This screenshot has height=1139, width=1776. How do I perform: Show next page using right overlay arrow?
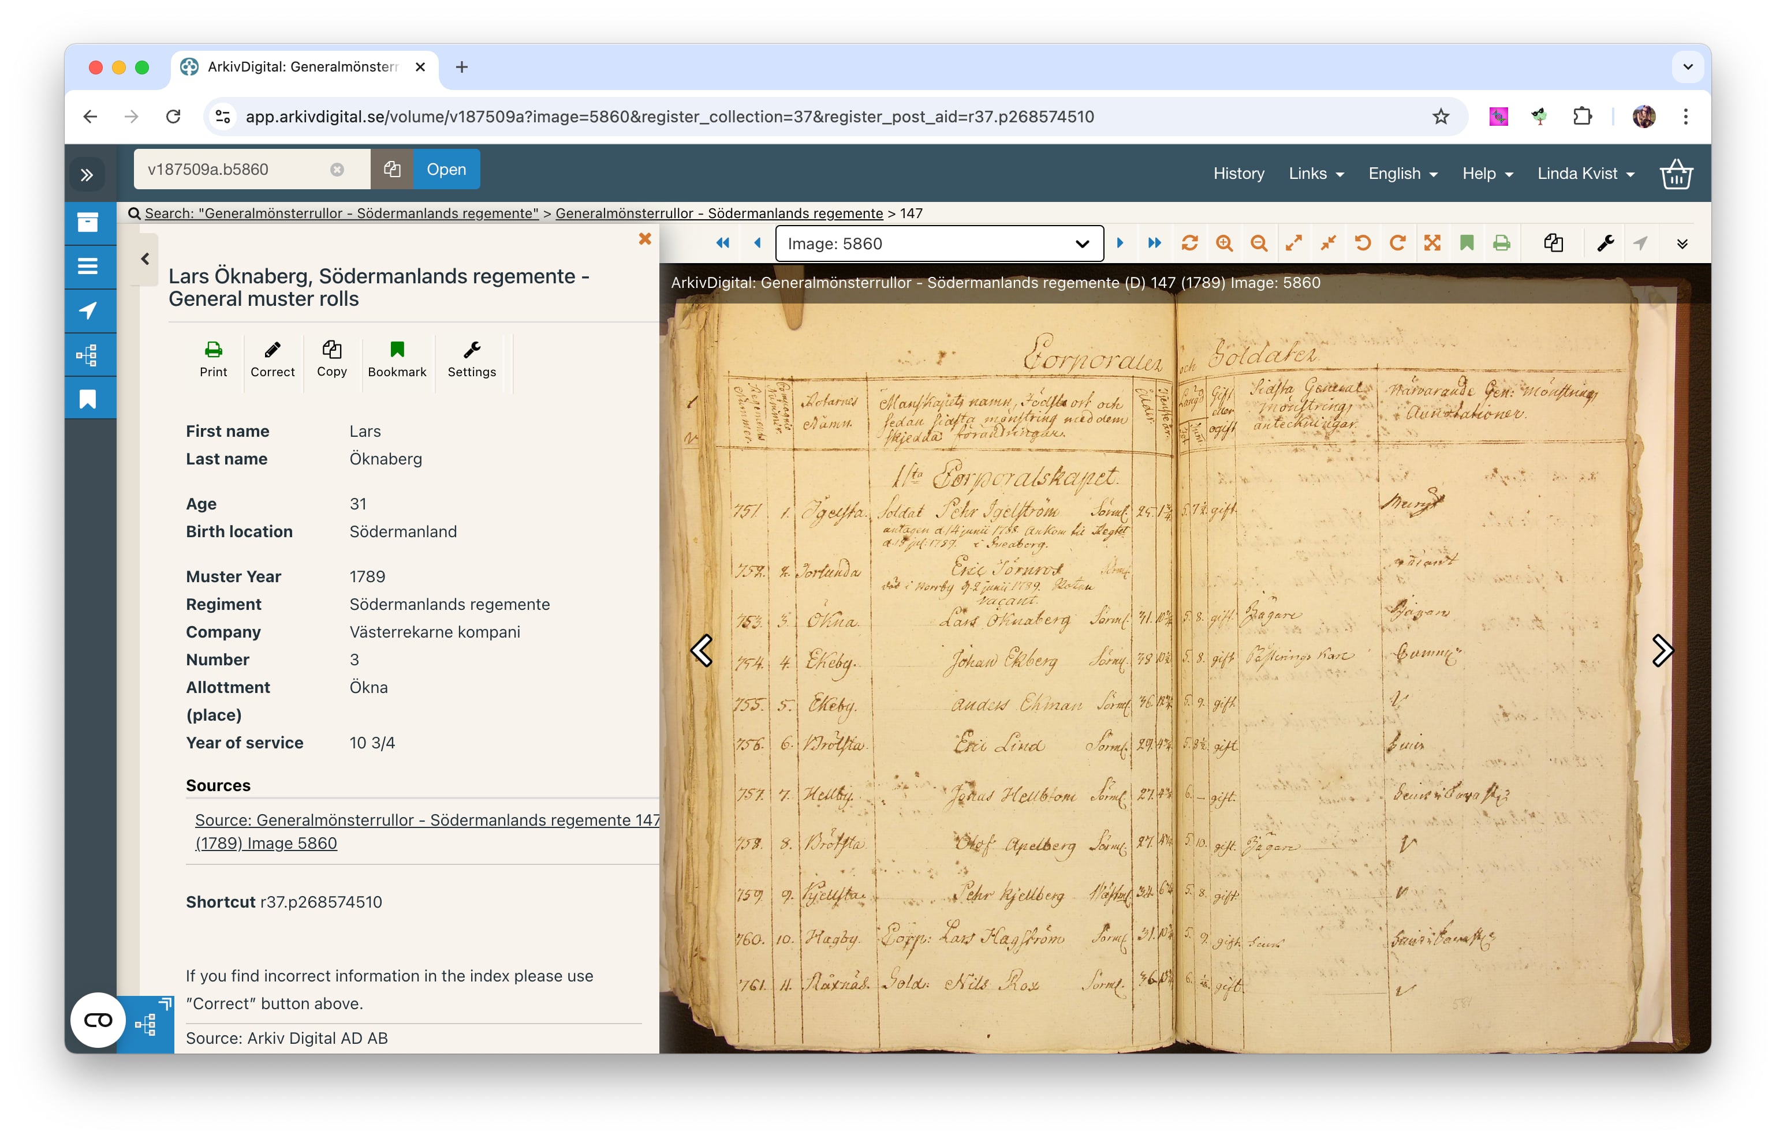[x=1662, y=651]
